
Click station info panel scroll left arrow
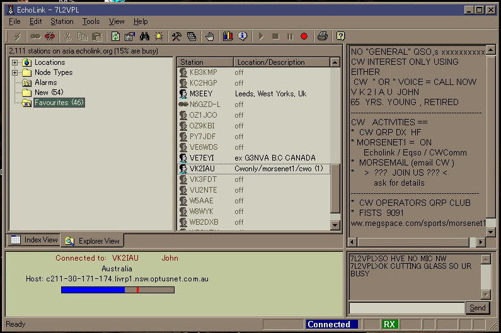(352, 242)
